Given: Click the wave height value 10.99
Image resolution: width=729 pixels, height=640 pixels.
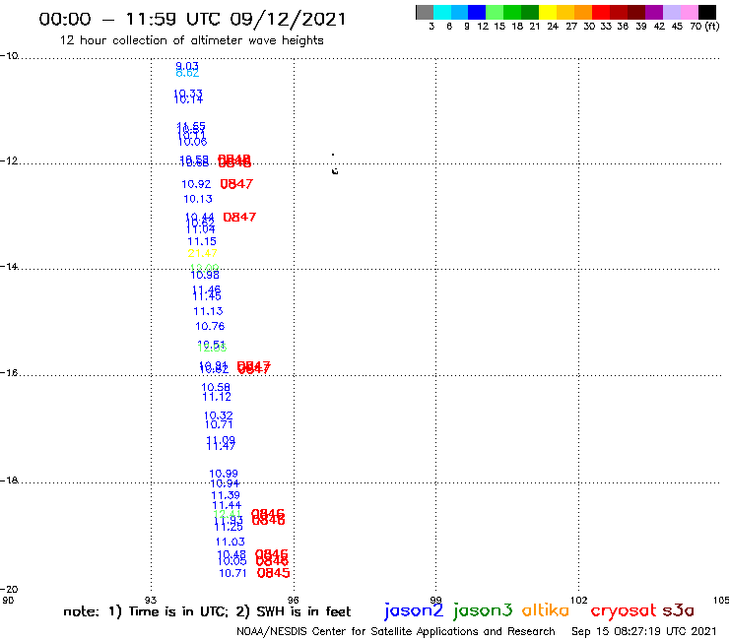Looking at the screenshot, I should click(224, 474).
